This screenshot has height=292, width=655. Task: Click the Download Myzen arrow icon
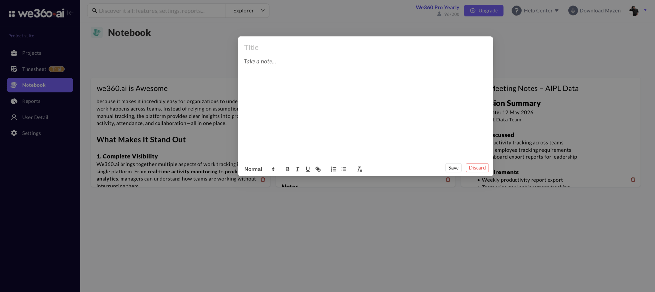[573, 11]
